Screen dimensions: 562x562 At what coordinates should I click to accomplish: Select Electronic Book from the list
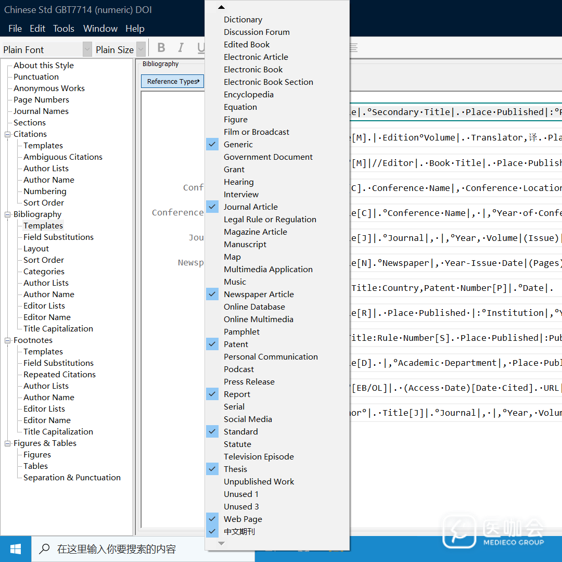253,69
